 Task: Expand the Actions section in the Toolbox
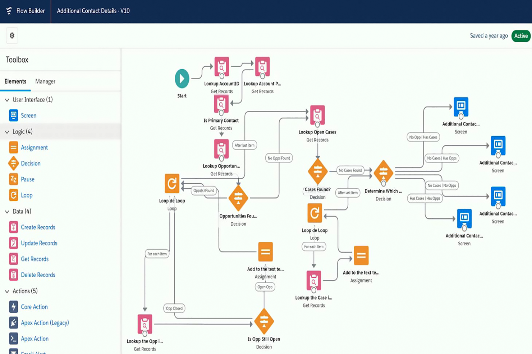(x=6, y=291)
